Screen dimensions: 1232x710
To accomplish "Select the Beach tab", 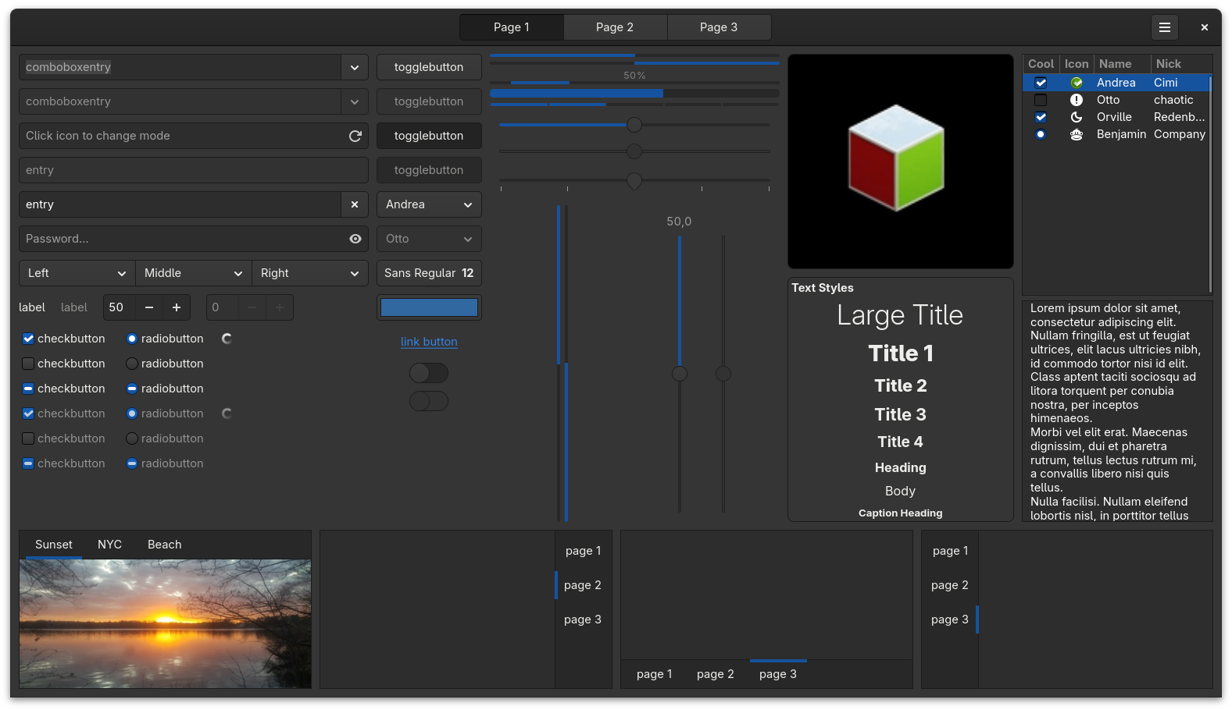I will (x=164, y=545).
